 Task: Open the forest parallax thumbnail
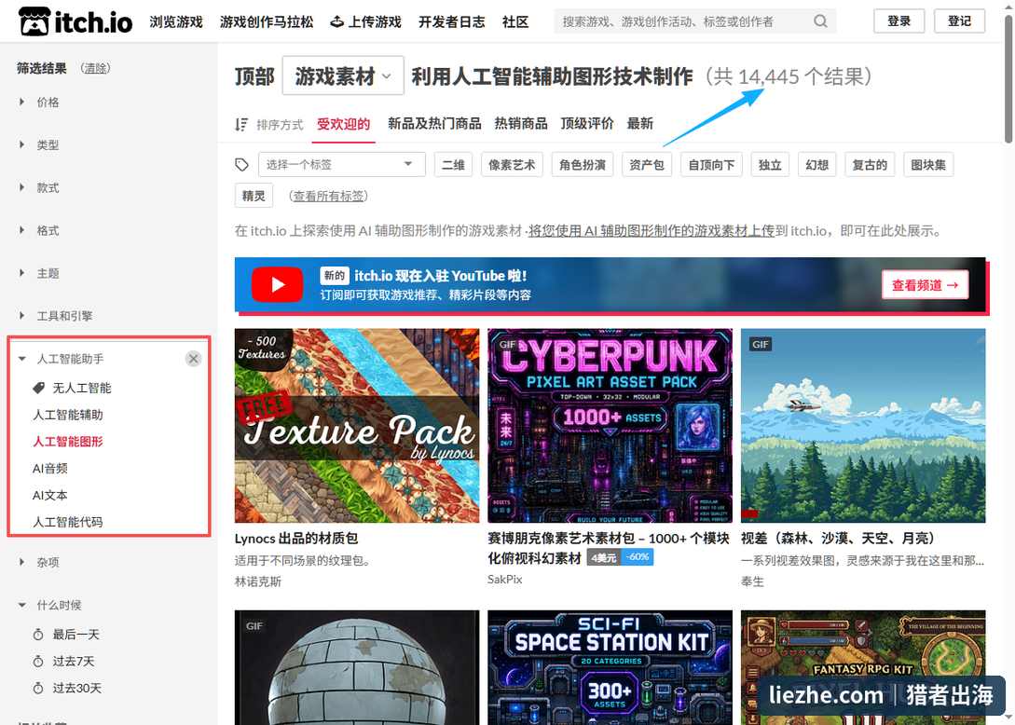point(863,425)
